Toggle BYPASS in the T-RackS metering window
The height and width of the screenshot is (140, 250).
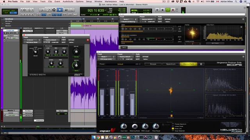tap(168, 19)
